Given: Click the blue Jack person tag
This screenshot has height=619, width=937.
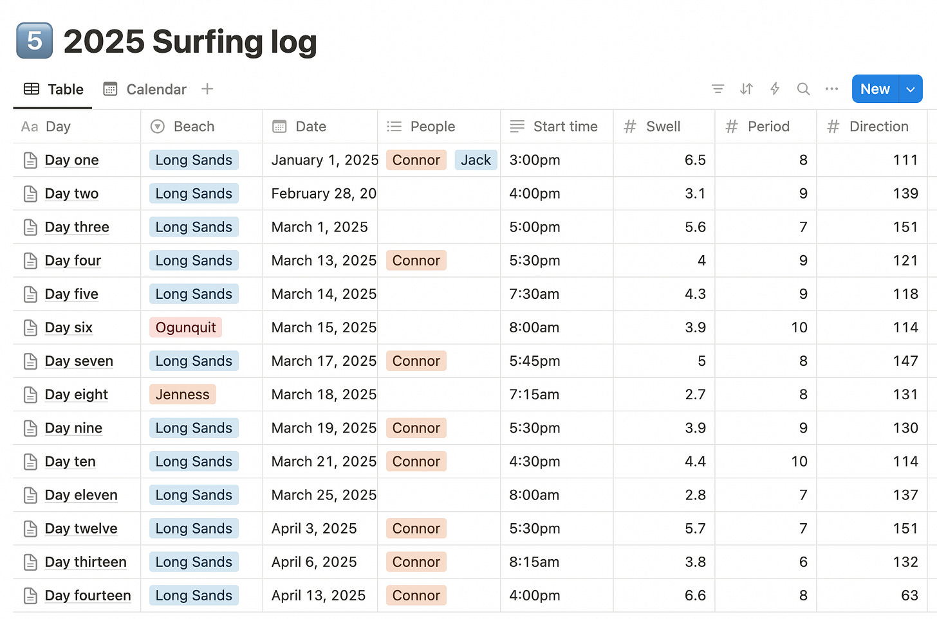Looking at the screenshot, I should (x=476, y=160).
